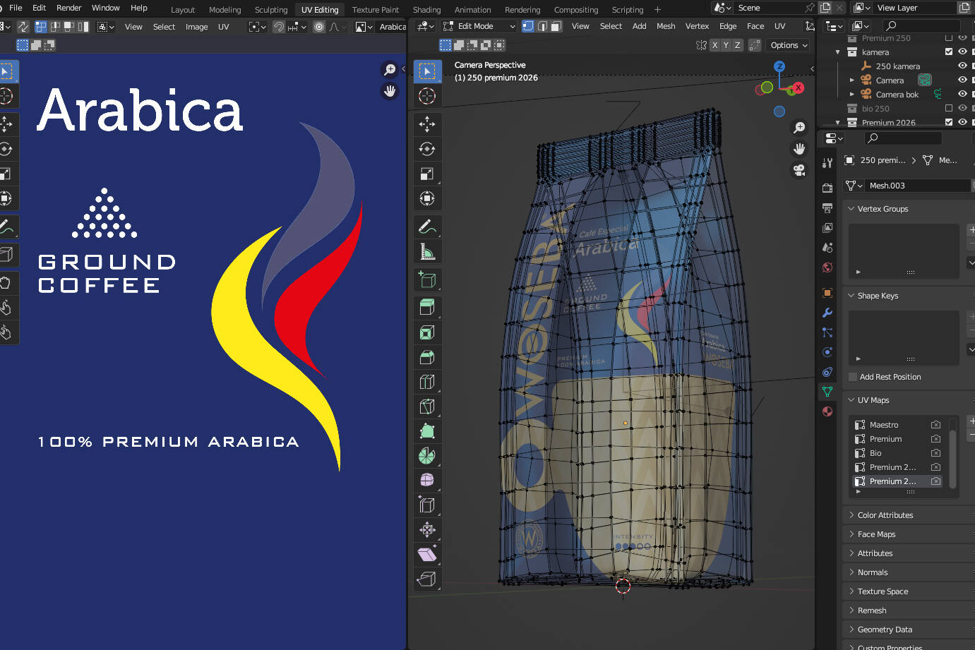Open the Modifiers properties tab

tap(827, 313)
